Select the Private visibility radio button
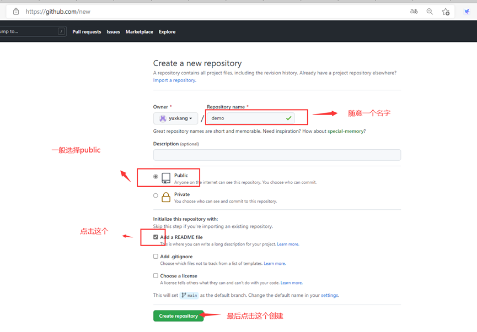 coord(156,195)
